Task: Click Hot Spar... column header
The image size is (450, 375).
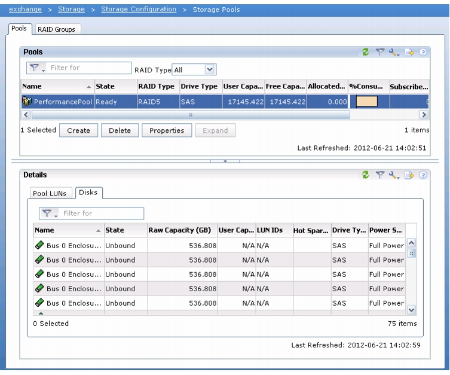Action: coord(312,230)
